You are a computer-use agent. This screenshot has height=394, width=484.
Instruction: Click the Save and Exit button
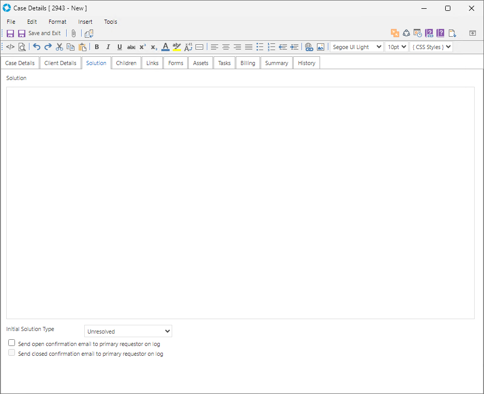pos(39,33)
